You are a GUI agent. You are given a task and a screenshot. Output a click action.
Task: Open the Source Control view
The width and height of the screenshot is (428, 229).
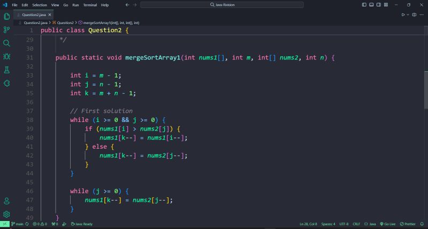click(7, 30)
